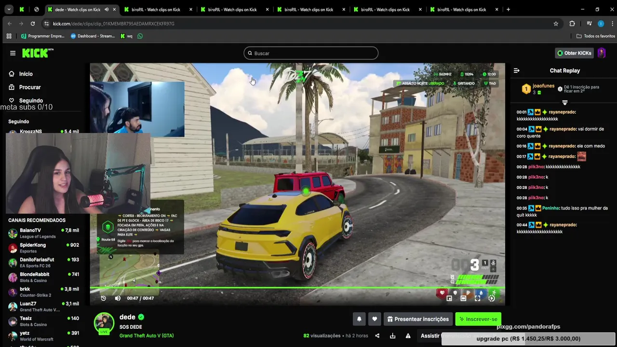Image resolution: width=617 pixels, height=347 pixels.
Task: Click the rewind icon in video player
Action: click(103, 298)
